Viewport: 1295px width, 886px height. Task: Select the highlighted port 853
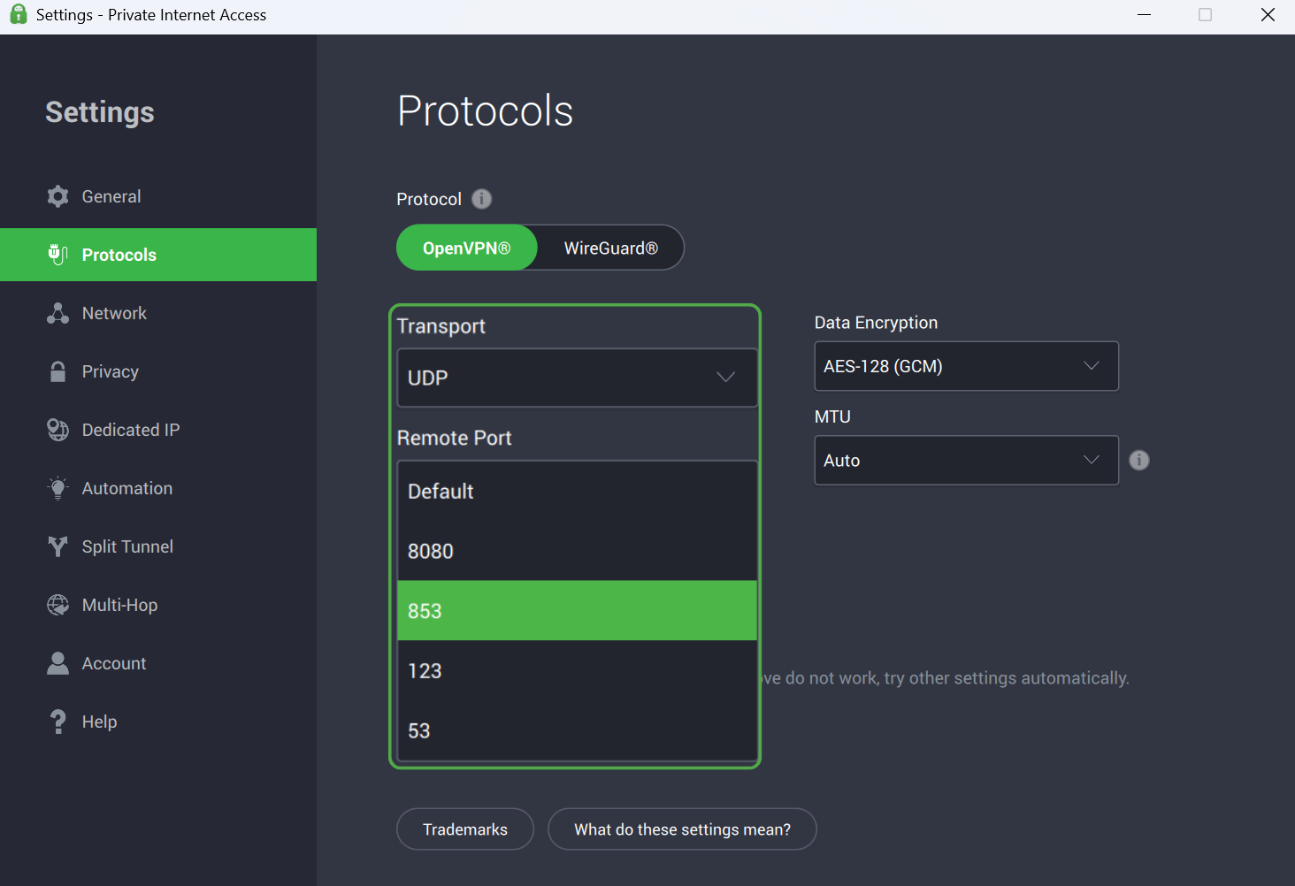[x=578, y=611]
